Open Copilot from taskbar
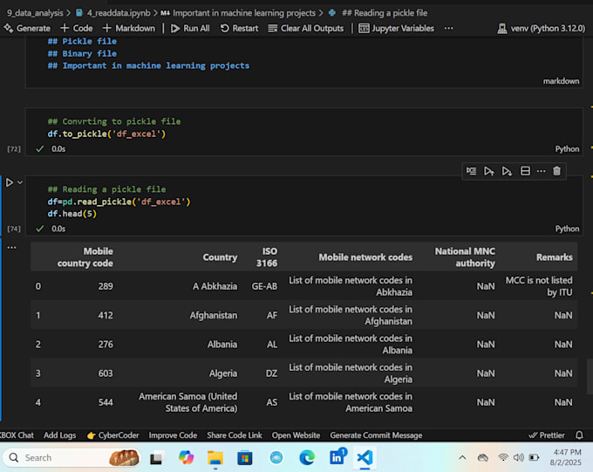The width and height of the screenshot is (593, 472). click(186, 458)
